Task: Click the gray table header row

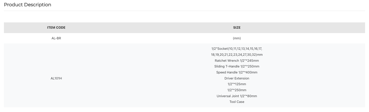Action: 185,28
